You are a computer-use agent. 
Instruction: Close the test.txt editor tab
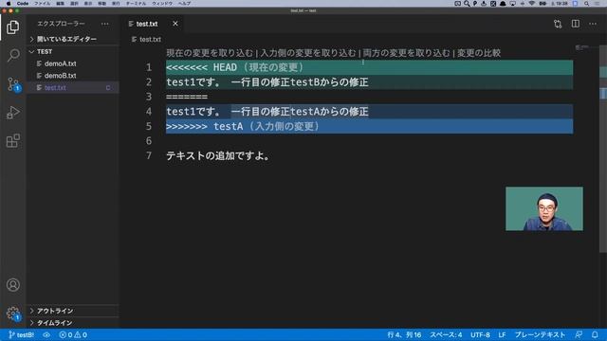click(175, 24)
